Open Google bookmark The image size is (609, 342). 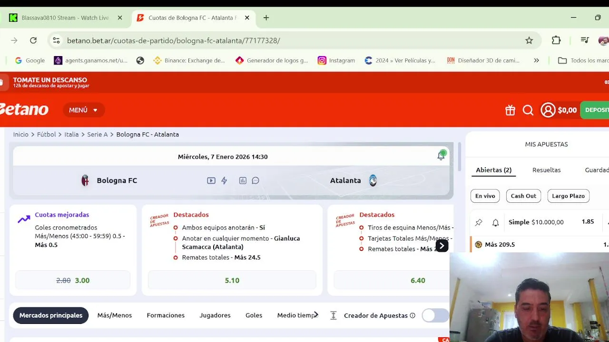coord(30,60)
